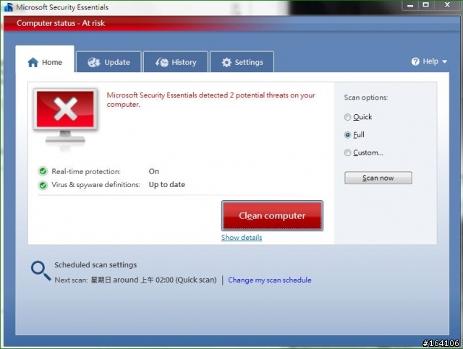Click the 'Scheduled scan settings' heading
This screenshot has width=463, height=349.
(x=95, y=265)
